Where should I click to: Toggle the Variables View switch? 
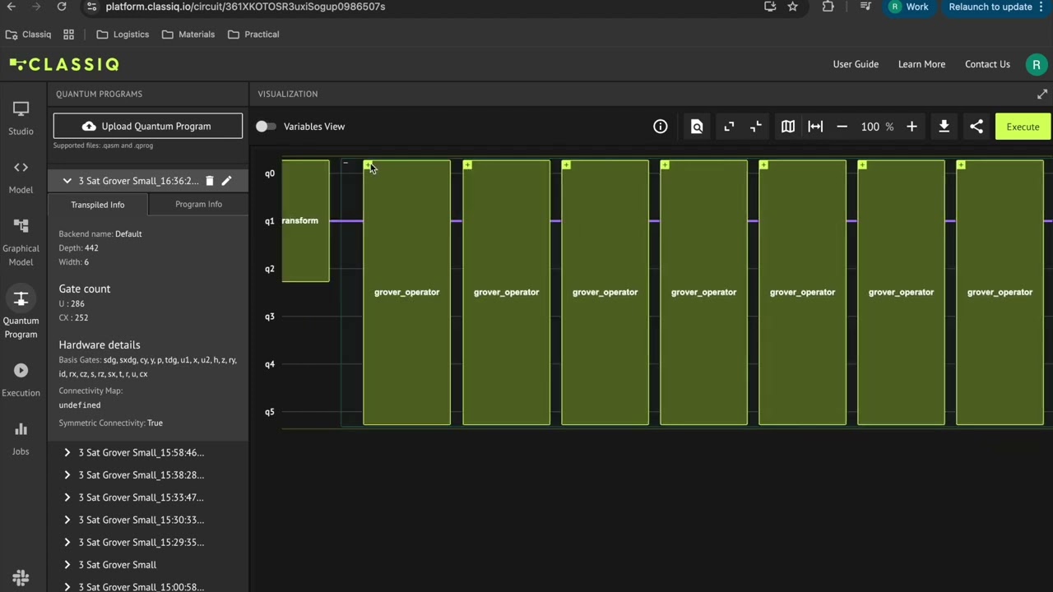click(266, 127)
